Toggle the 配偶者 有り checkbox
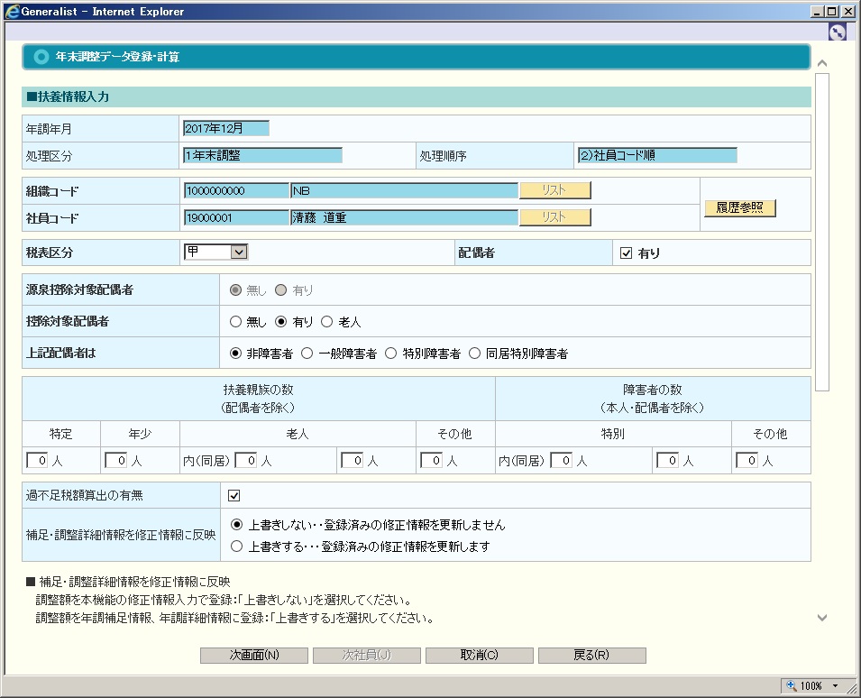 tap(627, 253)
